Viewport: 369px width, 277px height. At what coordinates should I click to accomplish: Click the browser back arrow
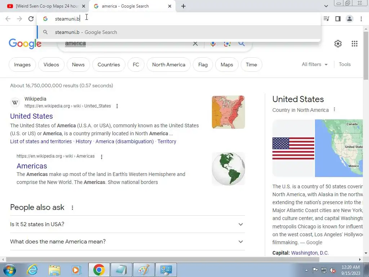[x=8, y=19]
